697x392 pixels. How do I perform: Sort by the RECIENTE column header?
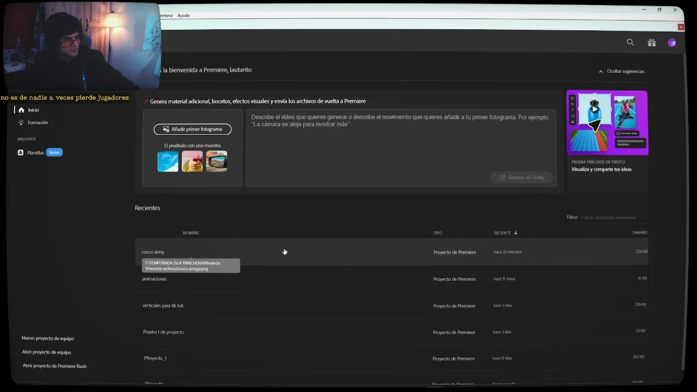[502, 233]
